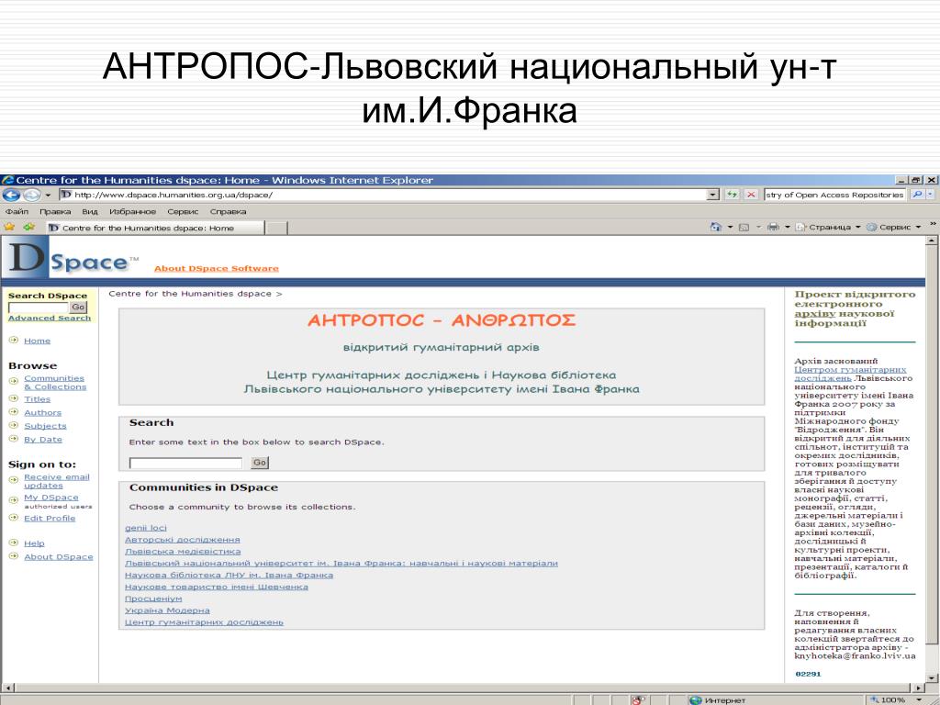Open Україна Модерна community link
Viewport: 940px width, 705px height.
tap(167, 610)
